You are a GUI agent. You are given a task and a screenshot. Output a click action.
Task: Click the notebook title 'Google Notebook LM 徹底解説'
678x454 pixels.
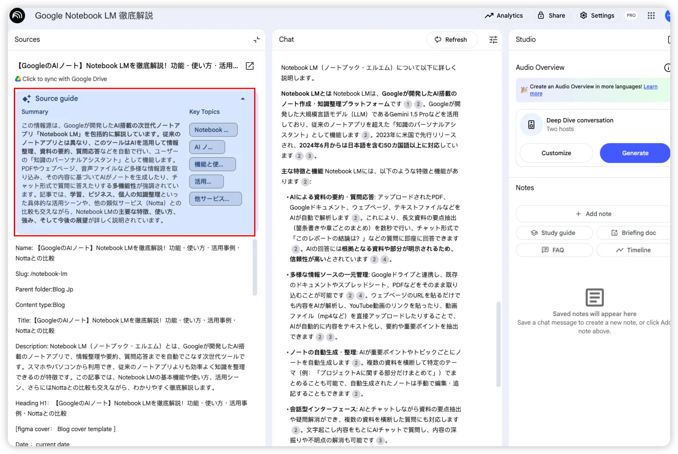(94, 16)
